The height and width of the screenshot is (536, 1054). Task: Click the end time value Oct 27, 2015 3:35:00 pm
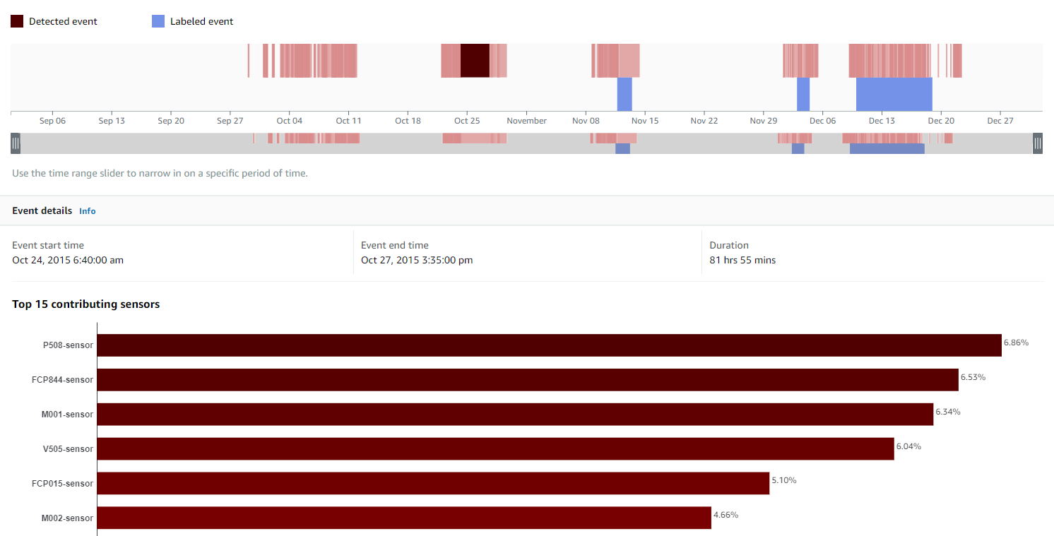(417, 260)
